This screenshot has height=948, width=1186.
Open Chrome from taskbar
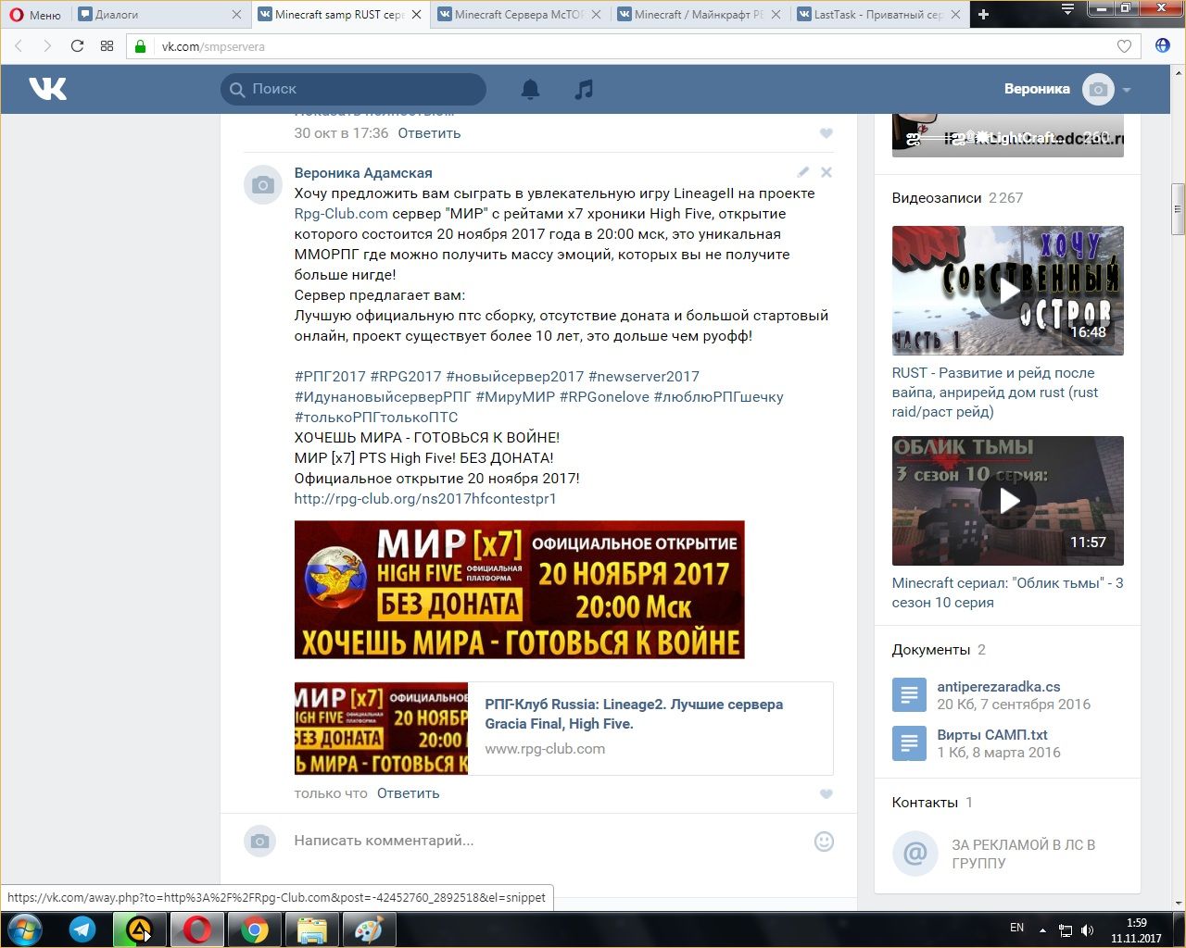pyautogui.click(x=255, y=929)
